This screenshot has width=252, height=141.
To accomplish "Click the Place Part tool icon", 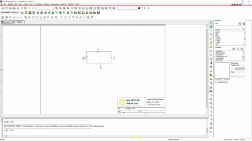I will pos(211,27).
